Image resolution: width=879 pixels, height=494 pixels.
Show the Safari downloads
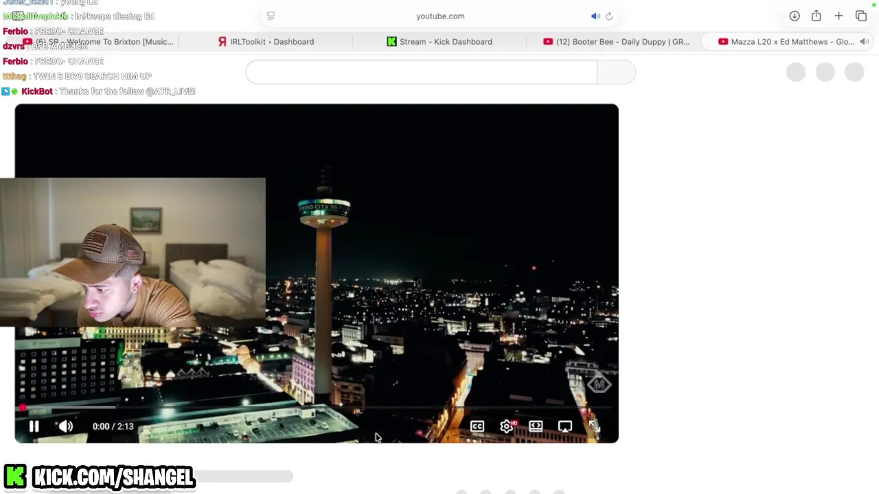click(795, 16)
